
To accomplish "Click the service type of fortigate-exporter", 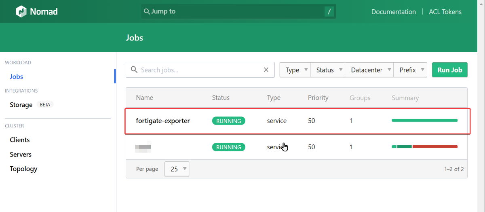I will pos(277,121).
